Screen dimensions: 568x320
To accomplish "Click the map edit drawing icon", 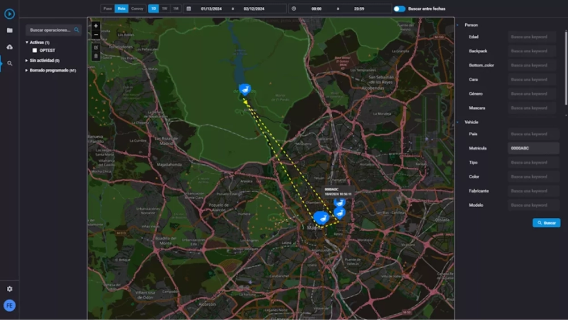I will click(x=95, y=47).
